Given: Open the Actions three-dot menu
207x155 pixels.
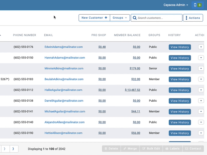Looking at the screenshot, I should [x=193, y=18].
